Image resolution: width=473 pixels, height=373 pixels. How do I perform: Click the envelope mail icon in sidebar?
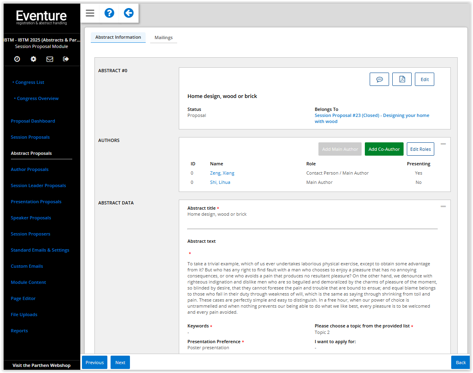(x=50, y=59)
